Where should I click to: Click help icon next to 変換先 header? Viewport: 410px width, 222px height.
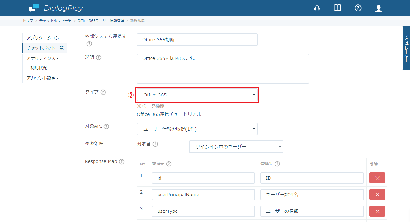point(277,164)
